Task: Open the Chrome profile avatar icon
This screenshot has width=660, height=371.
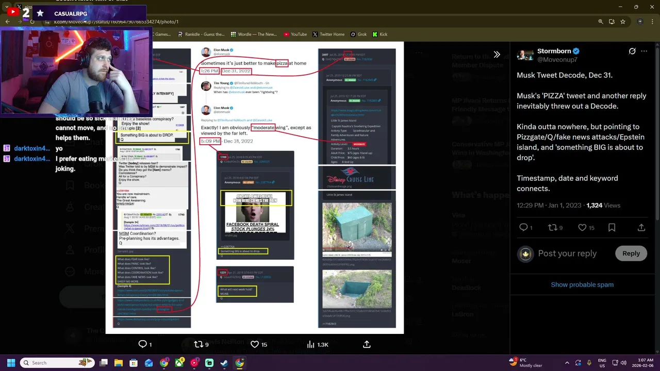Action: click(640, 22)
